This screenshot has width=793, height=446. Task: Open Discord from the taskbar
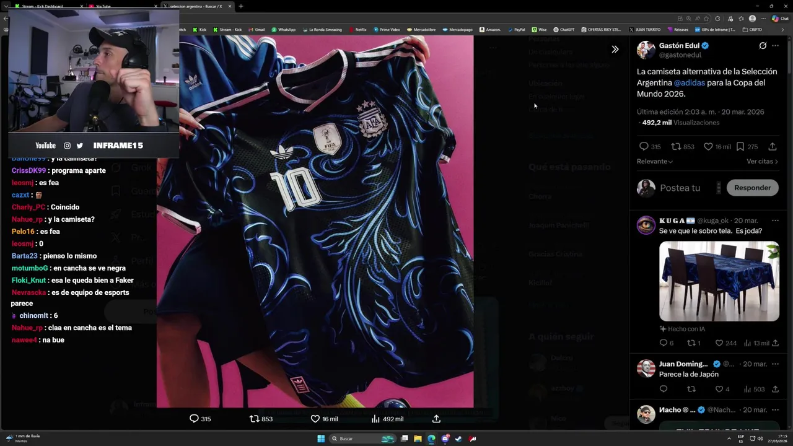click(445, 439)
